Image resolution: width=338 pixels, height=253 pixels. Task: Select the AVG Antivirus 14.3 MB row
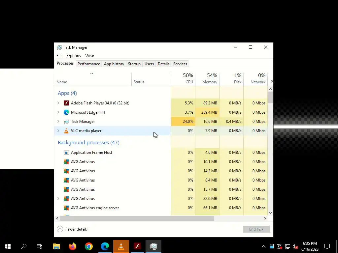click(161, 171)
